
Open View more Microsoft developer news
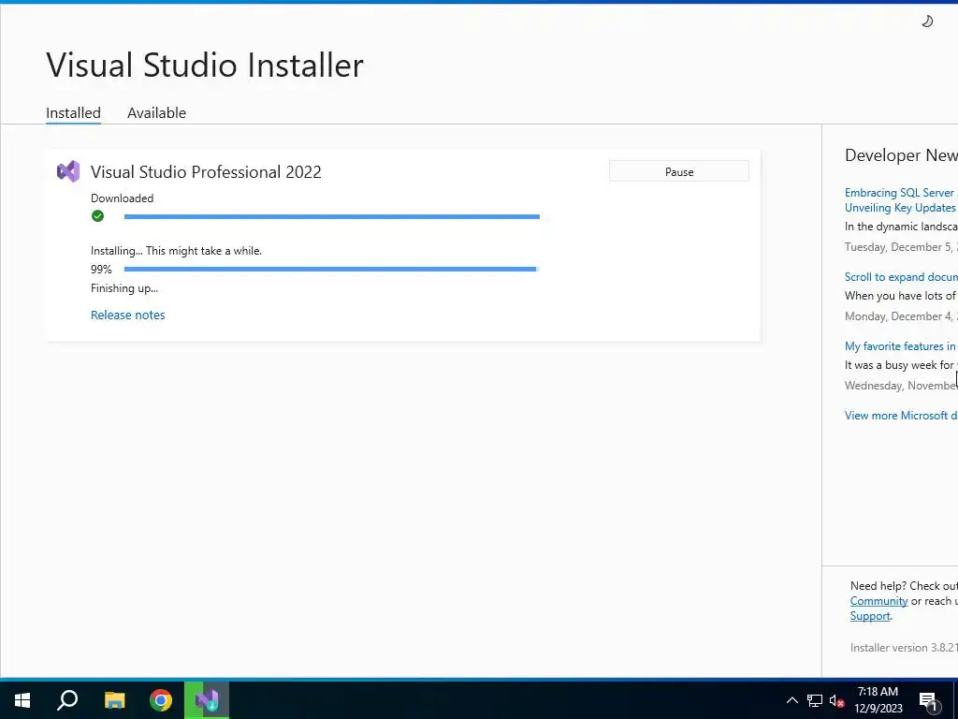pyautogui.click(x=901, y=415)
